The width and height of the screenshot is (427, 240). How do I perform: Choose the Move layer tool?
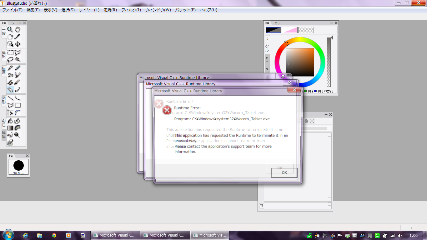(x=18, y=44)
